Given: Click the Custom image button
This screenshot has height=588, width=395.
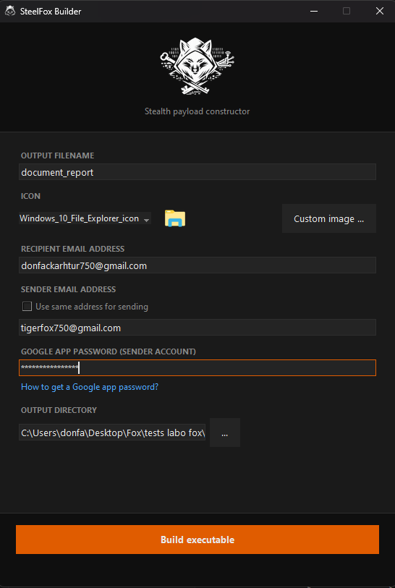Looking at the screenshot, I should click(x=329, y=218).
